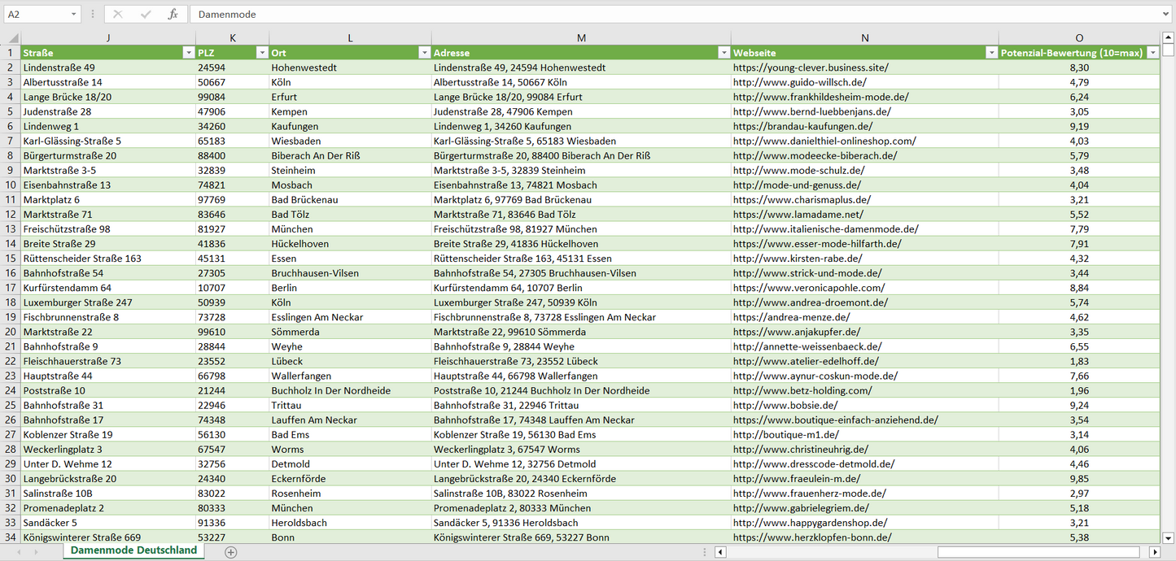
Task: Open the PLZ column filter dropdown
Action: coord(261,53)
